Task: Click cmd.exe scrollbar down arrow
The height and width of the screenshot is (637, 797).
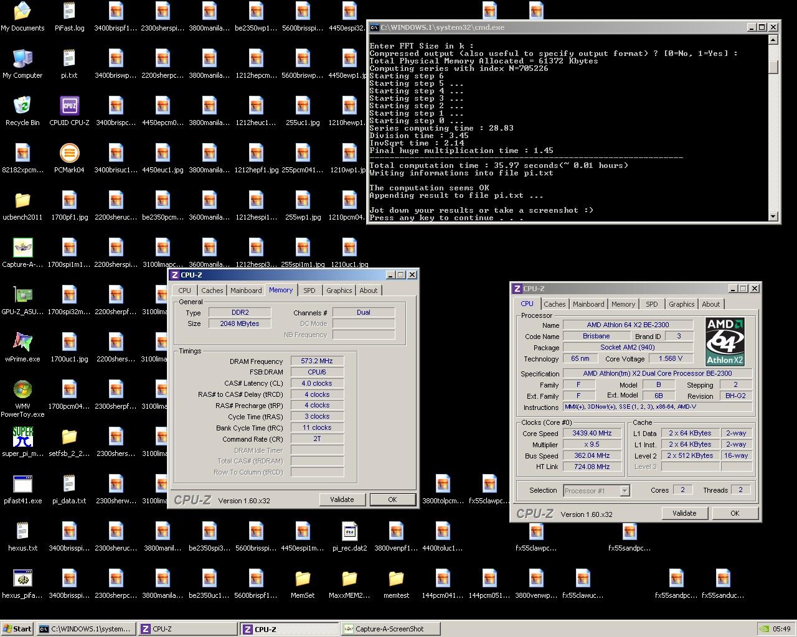Action: tap(773, 216)
